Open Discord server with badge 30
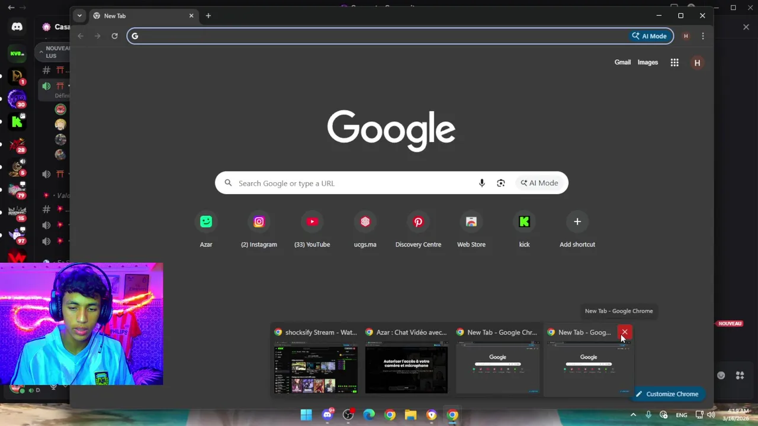The height and width of the screenshot is (426, 758). coord(17,99)
